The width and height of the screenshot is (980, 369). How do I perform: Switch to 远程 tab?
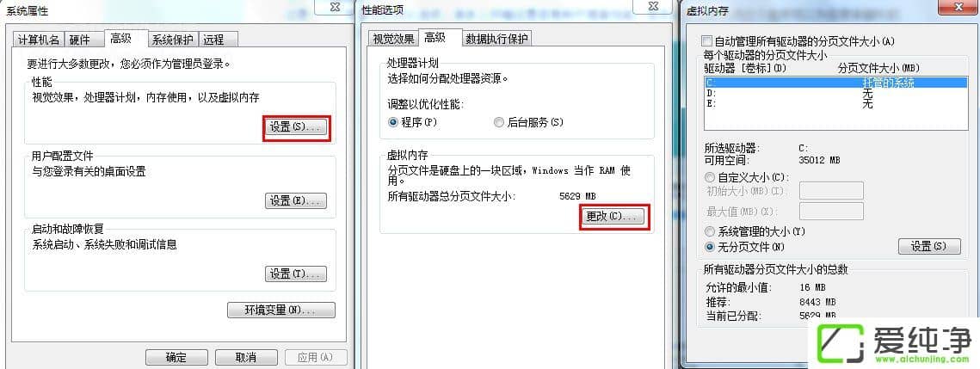click(213, 40)
